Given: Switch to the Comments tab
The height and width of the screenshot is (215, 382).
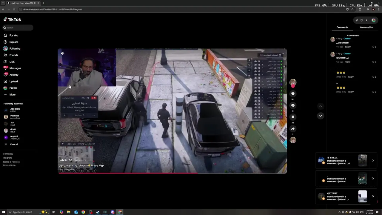Looking at the screenshot, I should tap(342, 27).
